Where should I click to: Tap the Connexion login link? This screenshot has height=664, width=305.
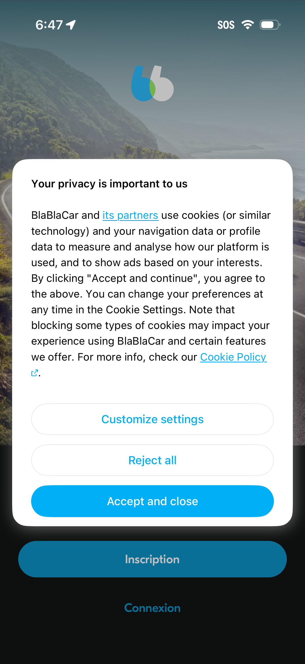[152, 608]
